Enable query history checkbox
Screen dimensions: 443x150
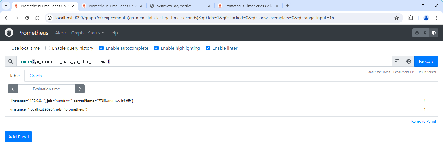click(48, 48)
